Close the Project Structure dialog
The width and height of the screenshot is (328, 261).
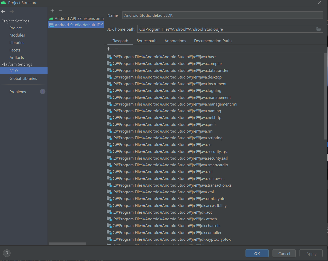point(320,3)
